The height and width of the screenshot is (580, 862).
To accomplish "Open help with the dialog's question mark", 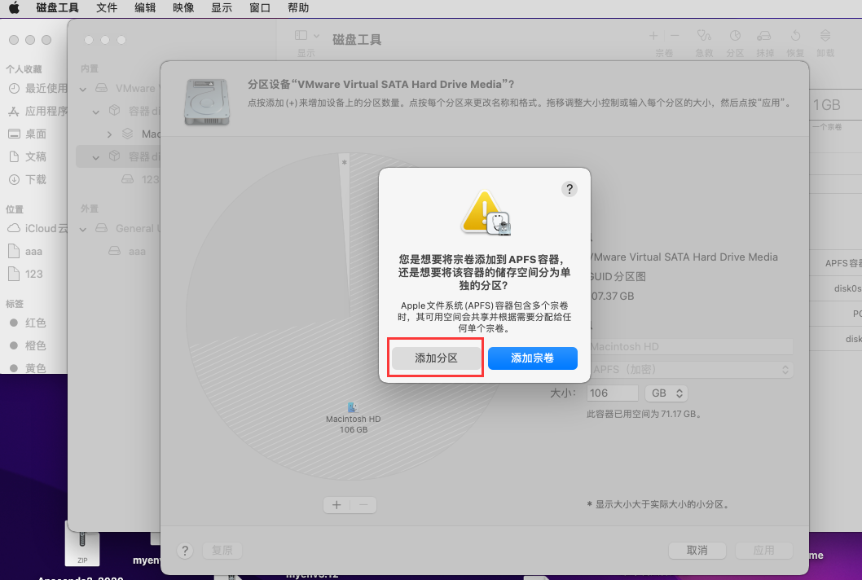I will click(x=569, y=189).
